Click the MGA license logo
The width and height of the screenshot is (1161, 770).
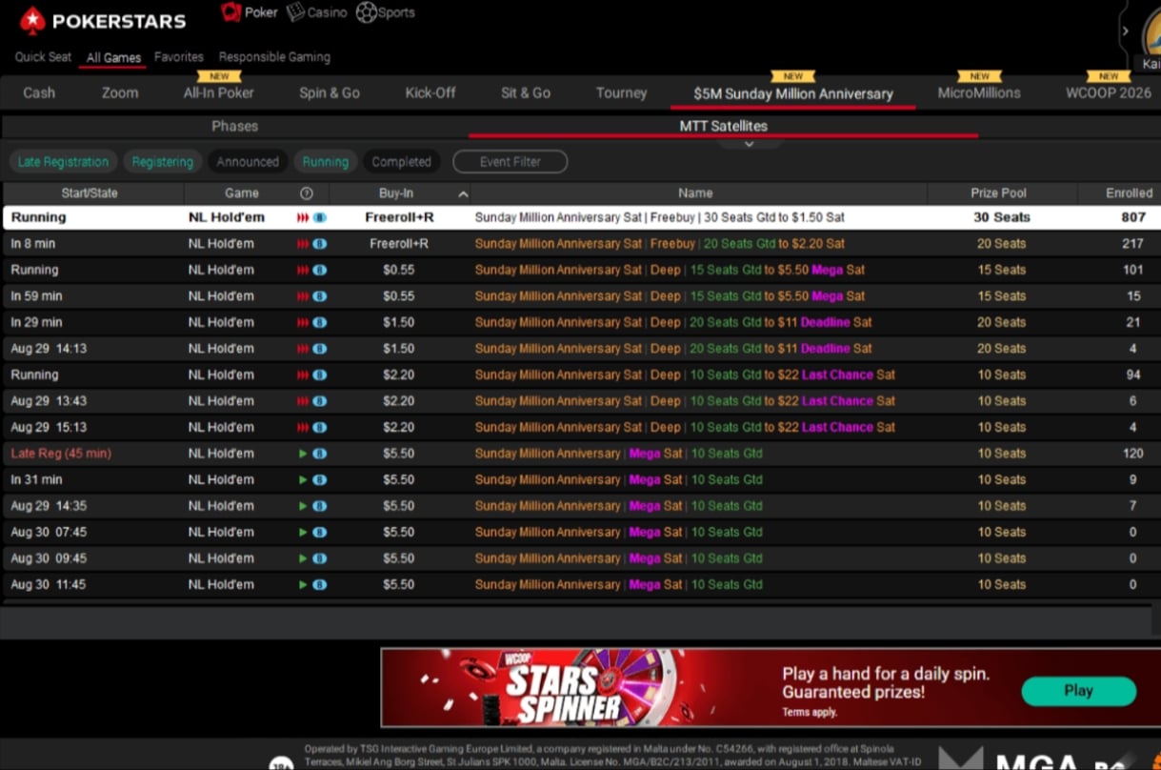point(1035,760)
